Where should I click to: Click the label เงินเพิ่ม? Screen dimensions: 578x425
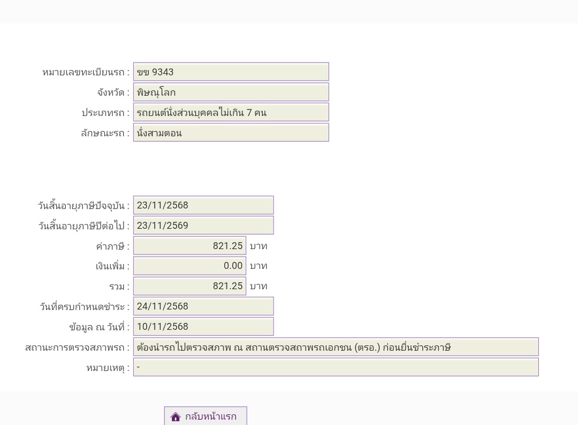tap(112, 266)
